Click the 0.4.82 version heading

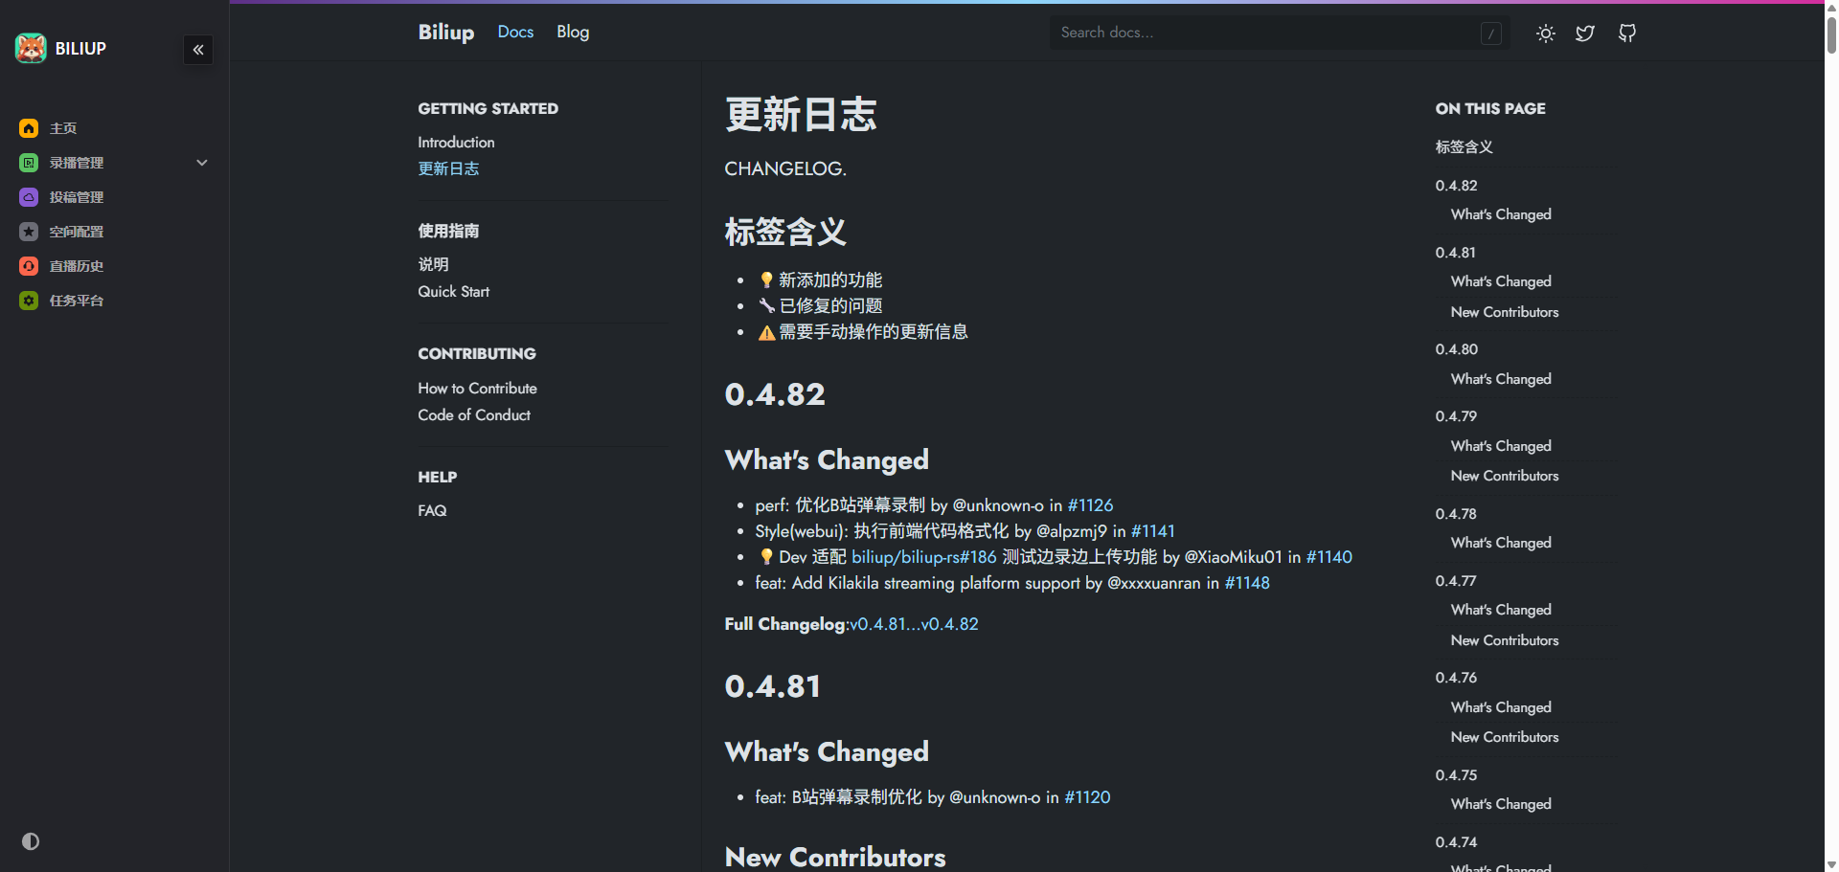click(775, 393)
